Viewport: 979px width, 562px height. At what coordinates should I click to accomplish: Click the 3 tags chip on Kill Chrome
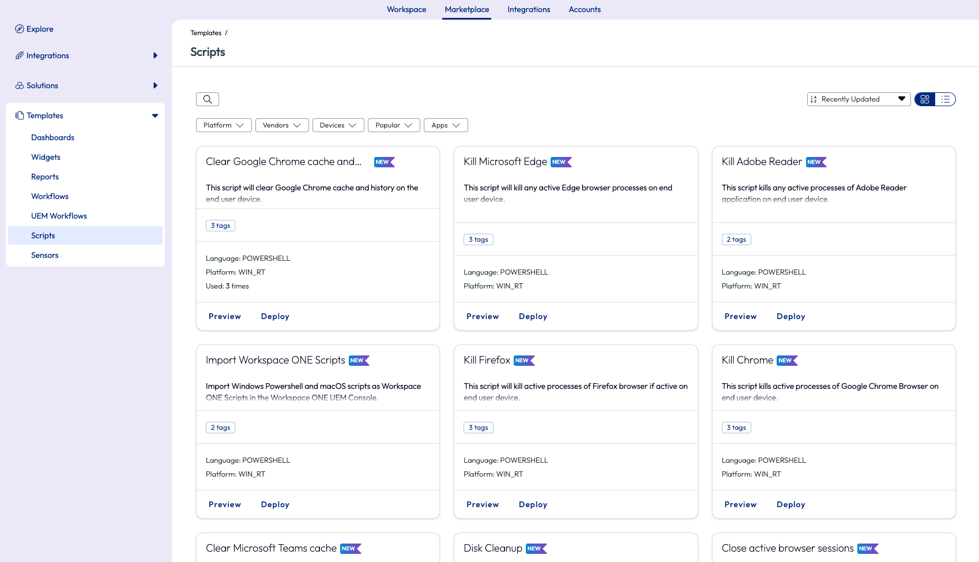(x=736, y=428)
